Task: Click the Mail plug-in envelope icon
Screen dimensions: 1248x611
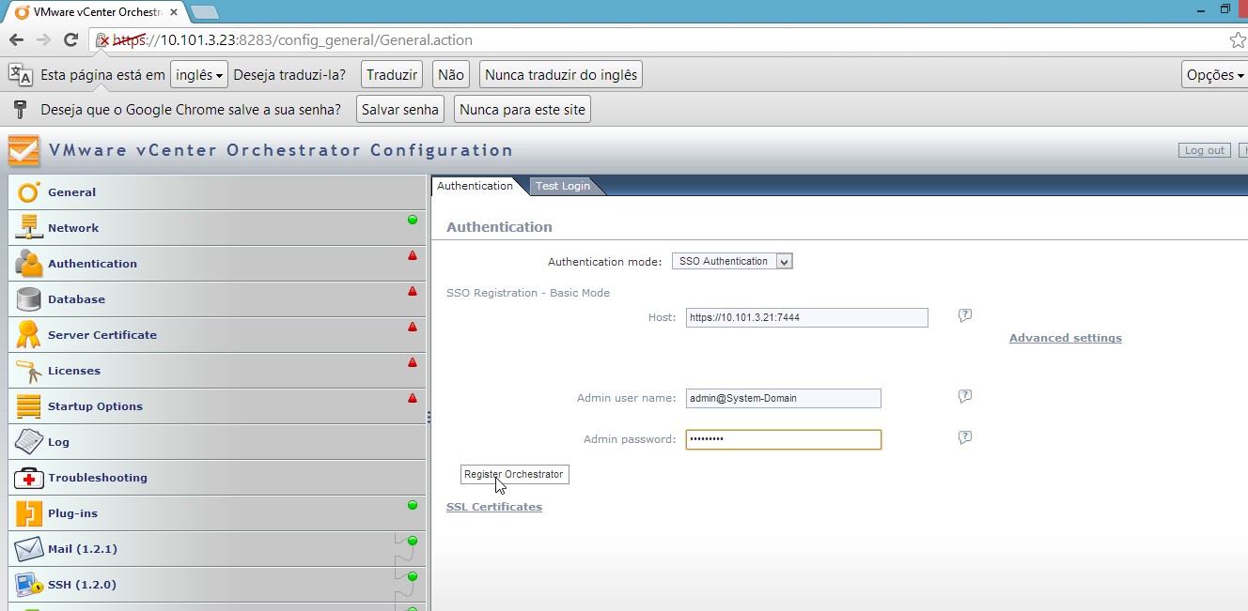Action: (29, 549)
